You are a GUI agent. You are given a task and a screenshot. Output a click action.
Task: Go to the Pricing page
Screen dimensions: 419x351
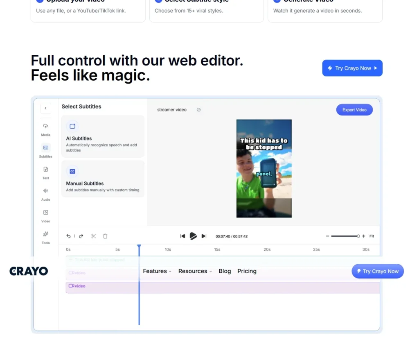click(x=247, y=271)
